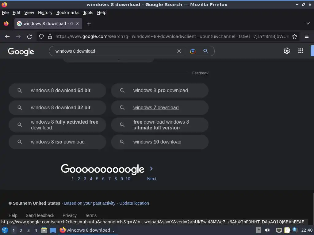The image size is (314, 235).
Task: Open the Firefox hamburger menu
Action: [x=307, y=36]
